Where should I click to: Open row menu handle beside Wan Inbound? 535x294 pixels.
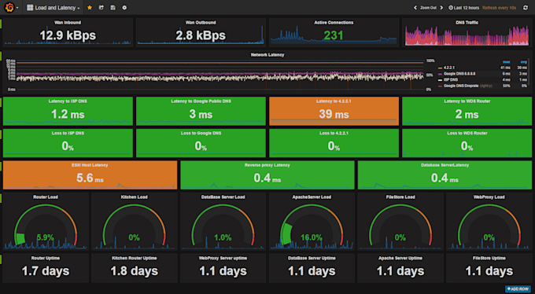pyautogui.click(x=1, y=24)
